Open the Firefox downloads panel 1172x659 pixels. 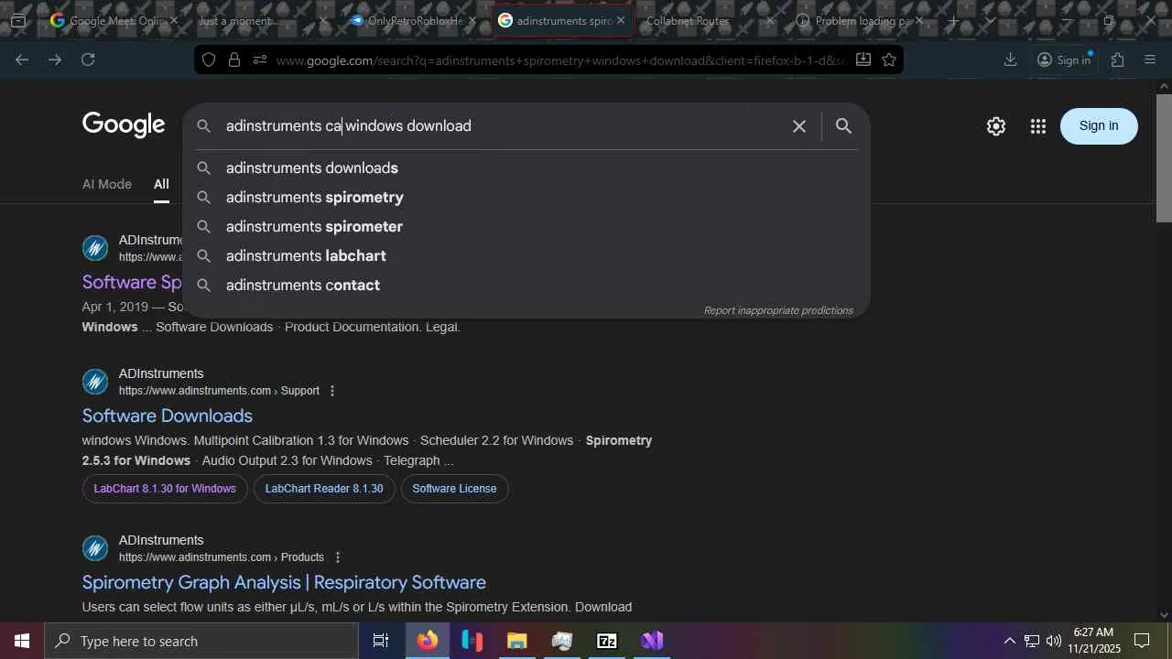[x=1011, y=59]
